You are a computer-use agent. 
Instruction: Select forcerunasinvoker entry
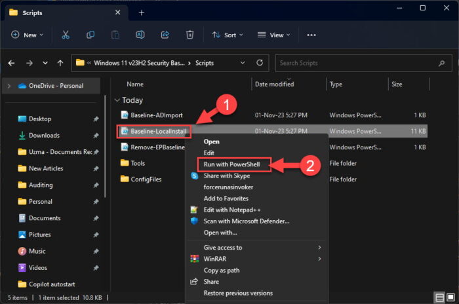228,187
